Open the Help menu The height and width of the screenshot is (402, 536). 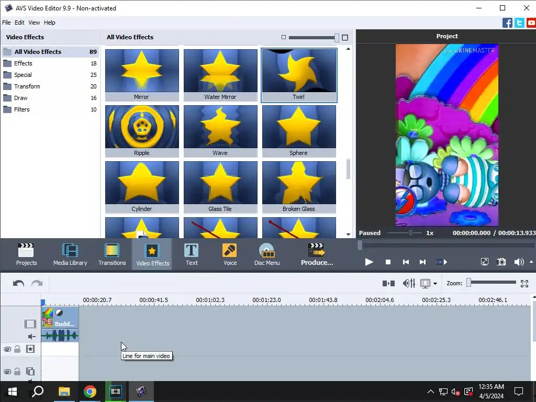pos(50,23)
